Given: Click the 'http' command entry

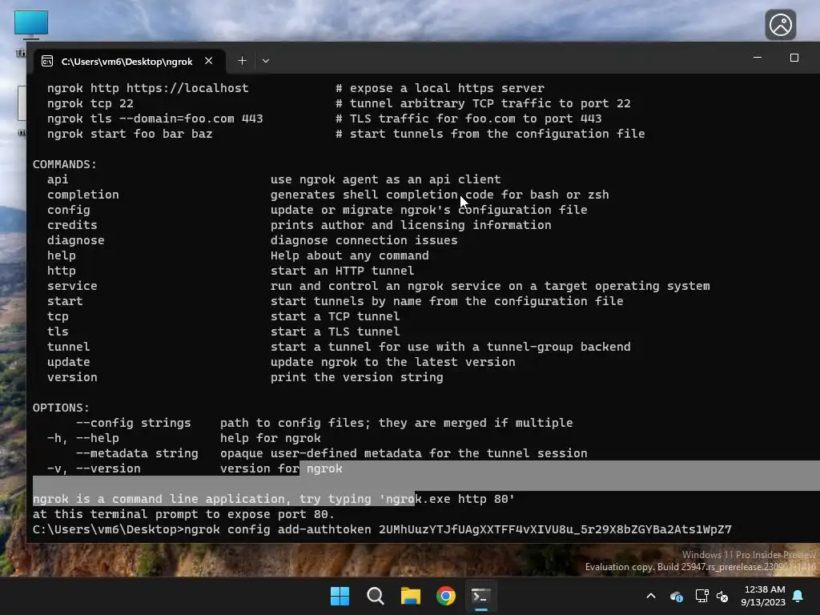Looking at the screenshot, I should 61,271.
